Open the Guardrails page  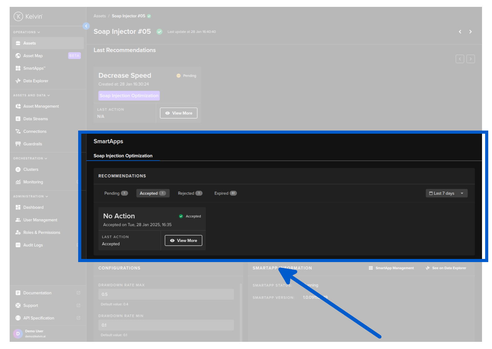32,144
